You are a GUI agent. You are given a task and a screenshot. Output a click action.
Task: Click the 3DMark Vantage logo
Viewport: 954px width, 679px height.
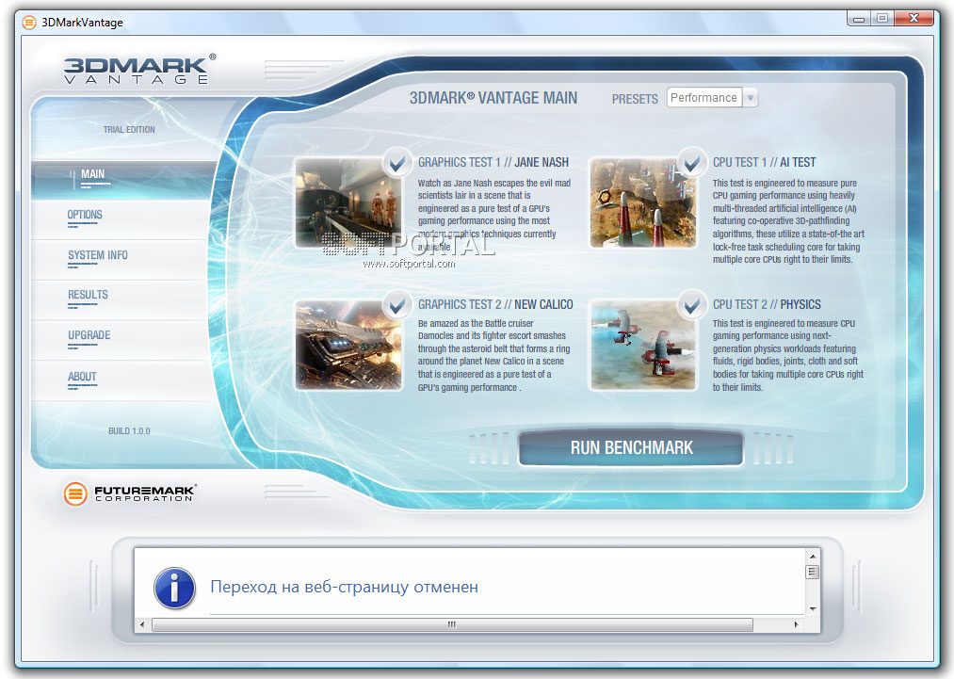(x=139, y=70)
